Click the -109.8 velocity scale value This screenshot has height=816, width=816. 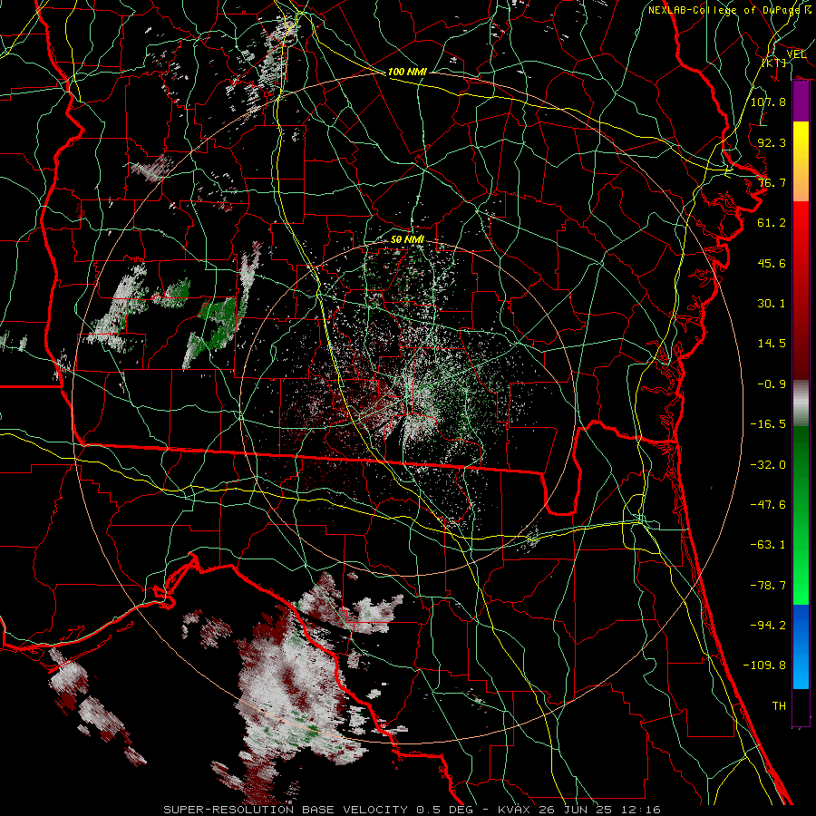[x=764, y=665]
